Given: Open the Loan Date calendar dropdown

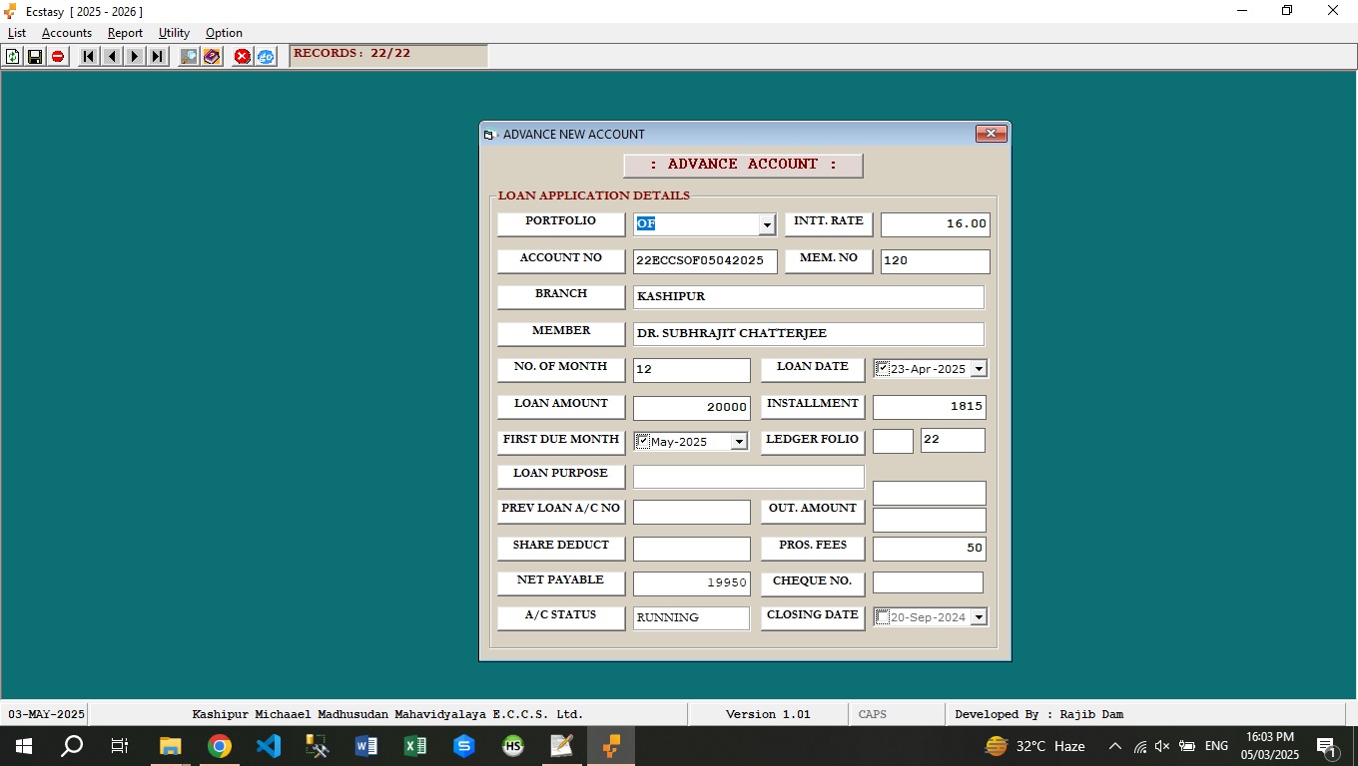Looking at the screenshot, I should tap(979, 369).
